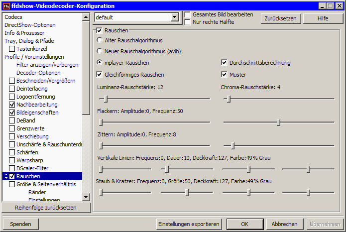
Task: Disable the Nachbearbeitung filter checkbox
Action: [x=12, y=105]
